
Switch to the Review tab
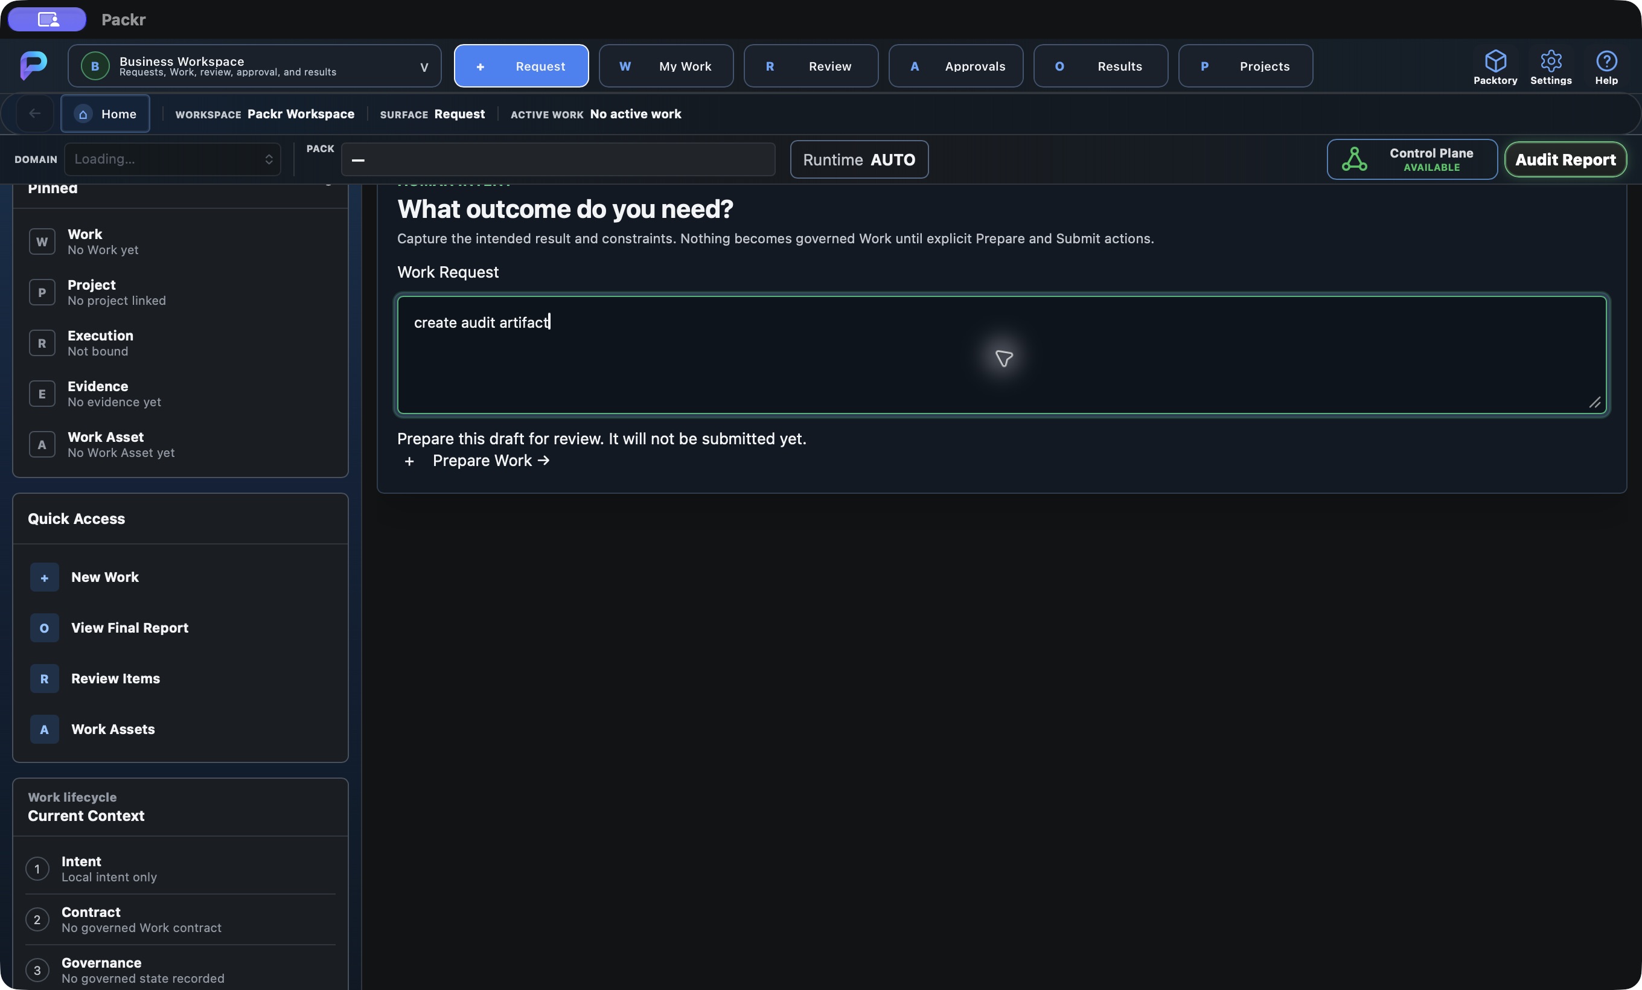pos(811,66)
